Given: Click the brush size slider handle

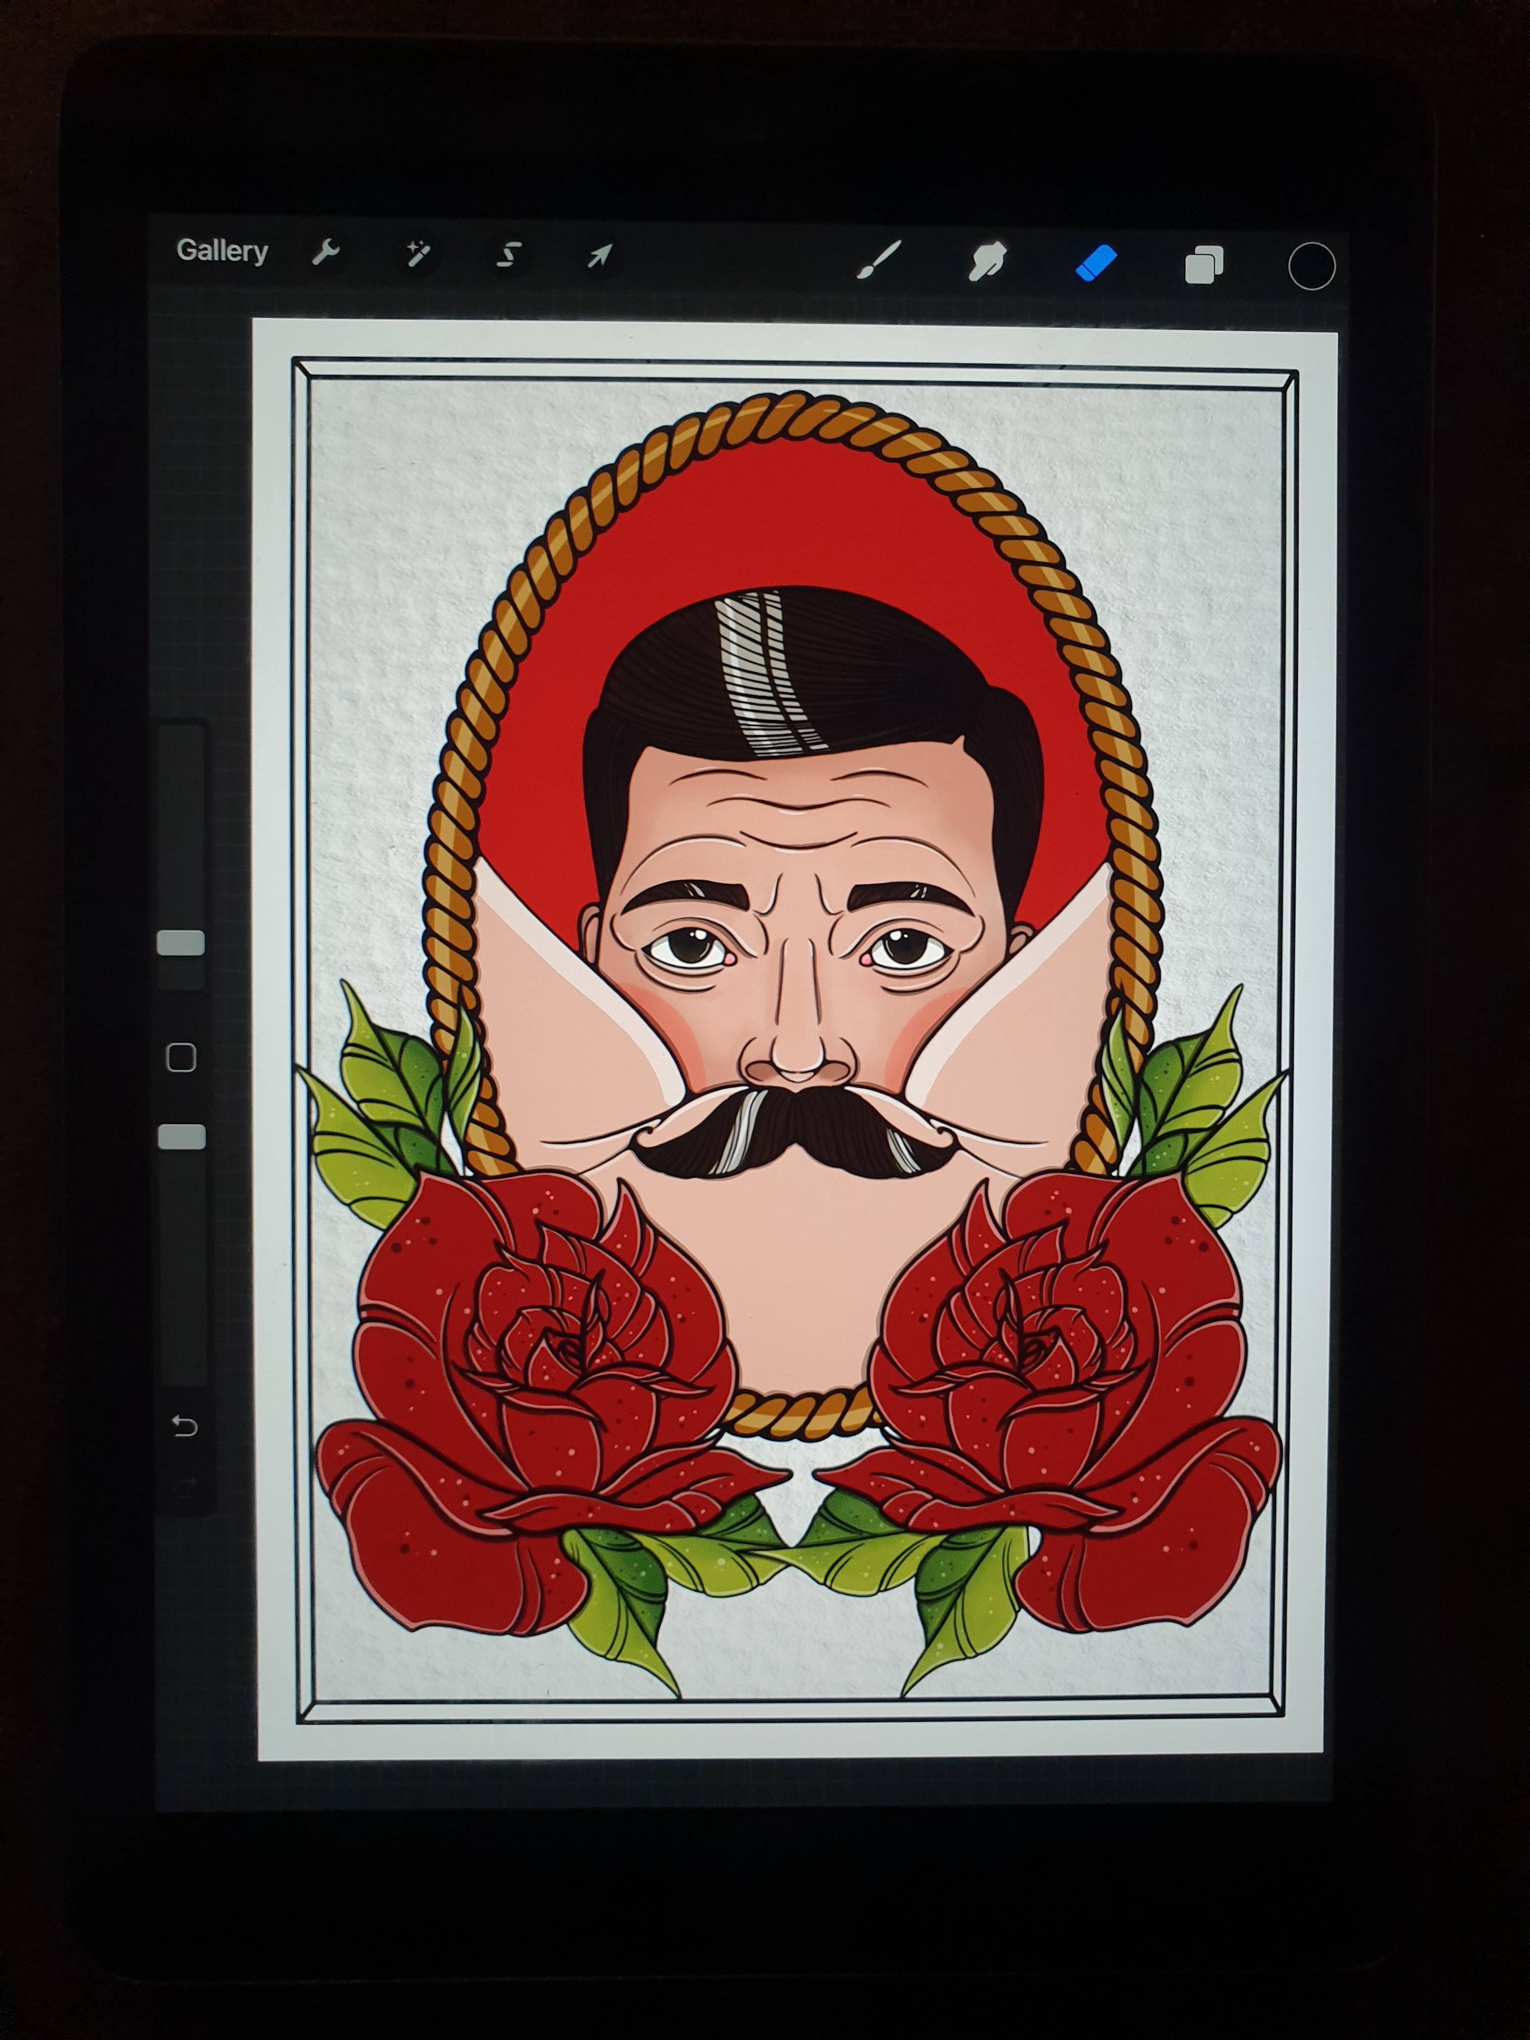Looking at the screenshot, I should [x=181, y=943].
